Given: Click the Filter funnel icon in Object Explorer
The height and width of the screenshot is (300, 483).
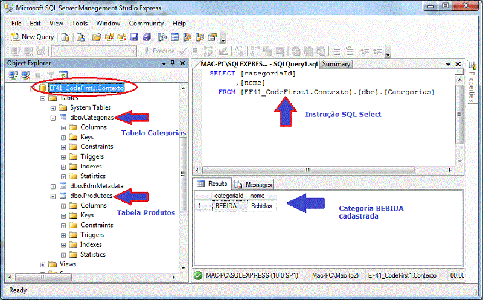Looking at the screenshot, I should (x=51, y=75).
